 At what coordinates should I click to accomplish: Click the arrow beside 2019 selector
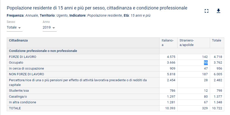point(54,28)
